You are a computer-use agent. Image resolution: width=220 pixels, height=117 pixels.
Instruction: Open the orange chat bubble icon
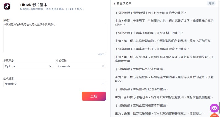pyautogui.click(x=215, y=115)
